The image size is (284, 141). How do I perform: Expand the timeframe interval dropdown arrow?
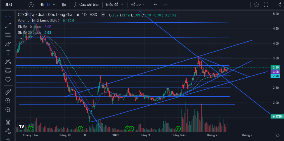pyautogui.click(x=55, y=5)
